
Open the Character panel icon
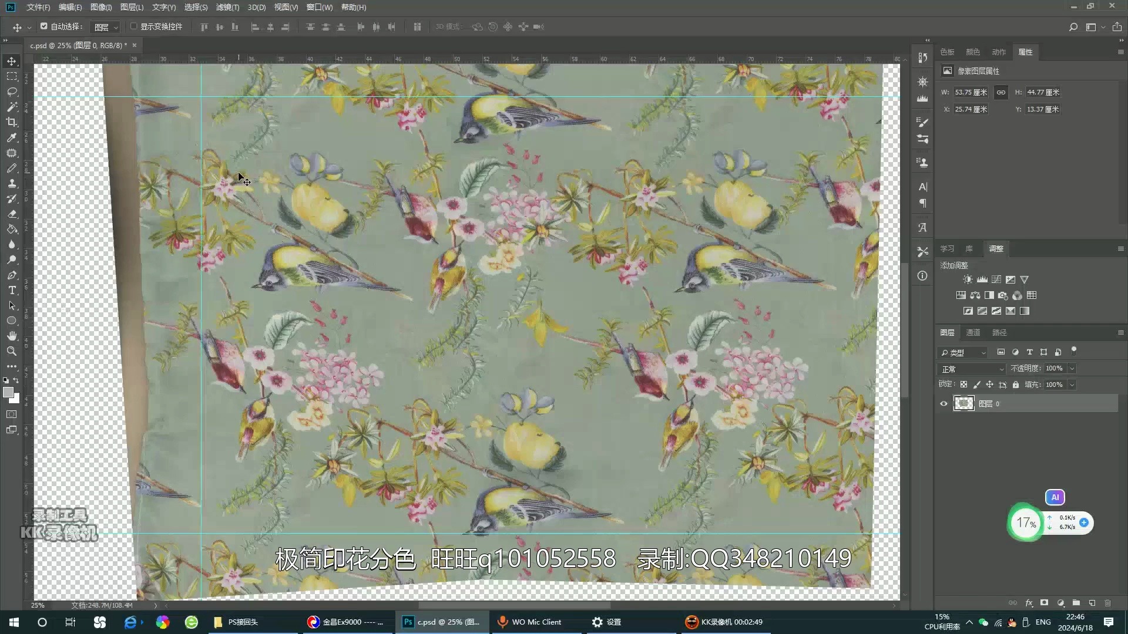point(922,187)
